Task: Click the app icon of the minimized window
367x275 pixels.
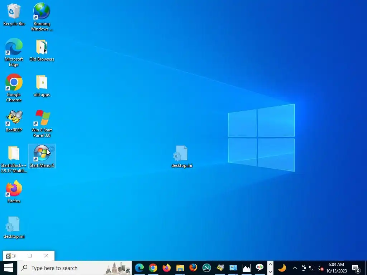Action: tap(8, 256)
